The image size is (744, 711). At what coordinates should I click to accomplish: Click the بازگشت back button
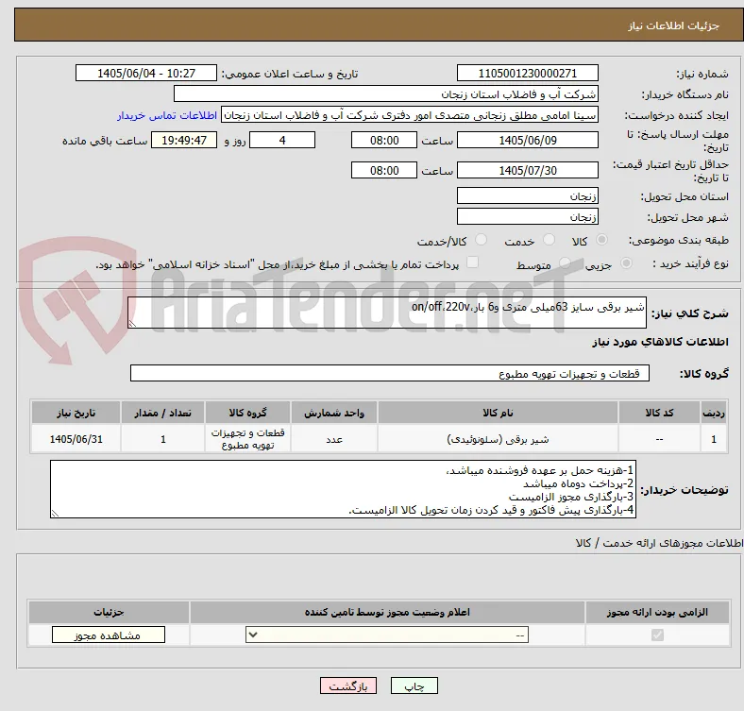tap(348, 686)
